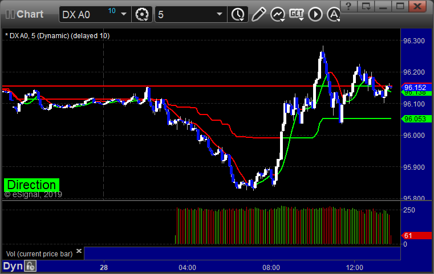Select the pencil drawing tools icon
Viewport: 434px width, 274px height.
[x=258, y=14]
